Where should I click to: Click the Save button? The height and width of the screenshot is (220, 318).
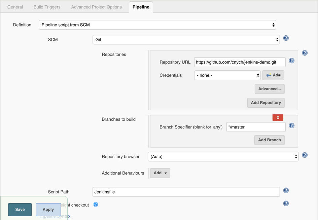point(20,210)
